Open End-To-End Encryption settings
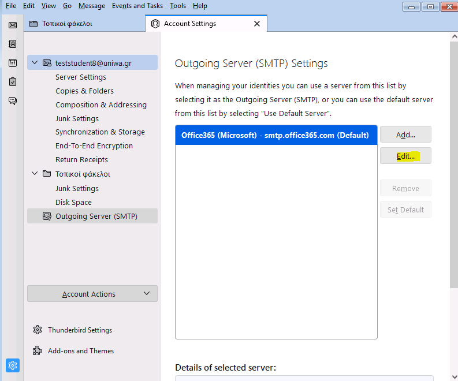 (x=94, y=145)
